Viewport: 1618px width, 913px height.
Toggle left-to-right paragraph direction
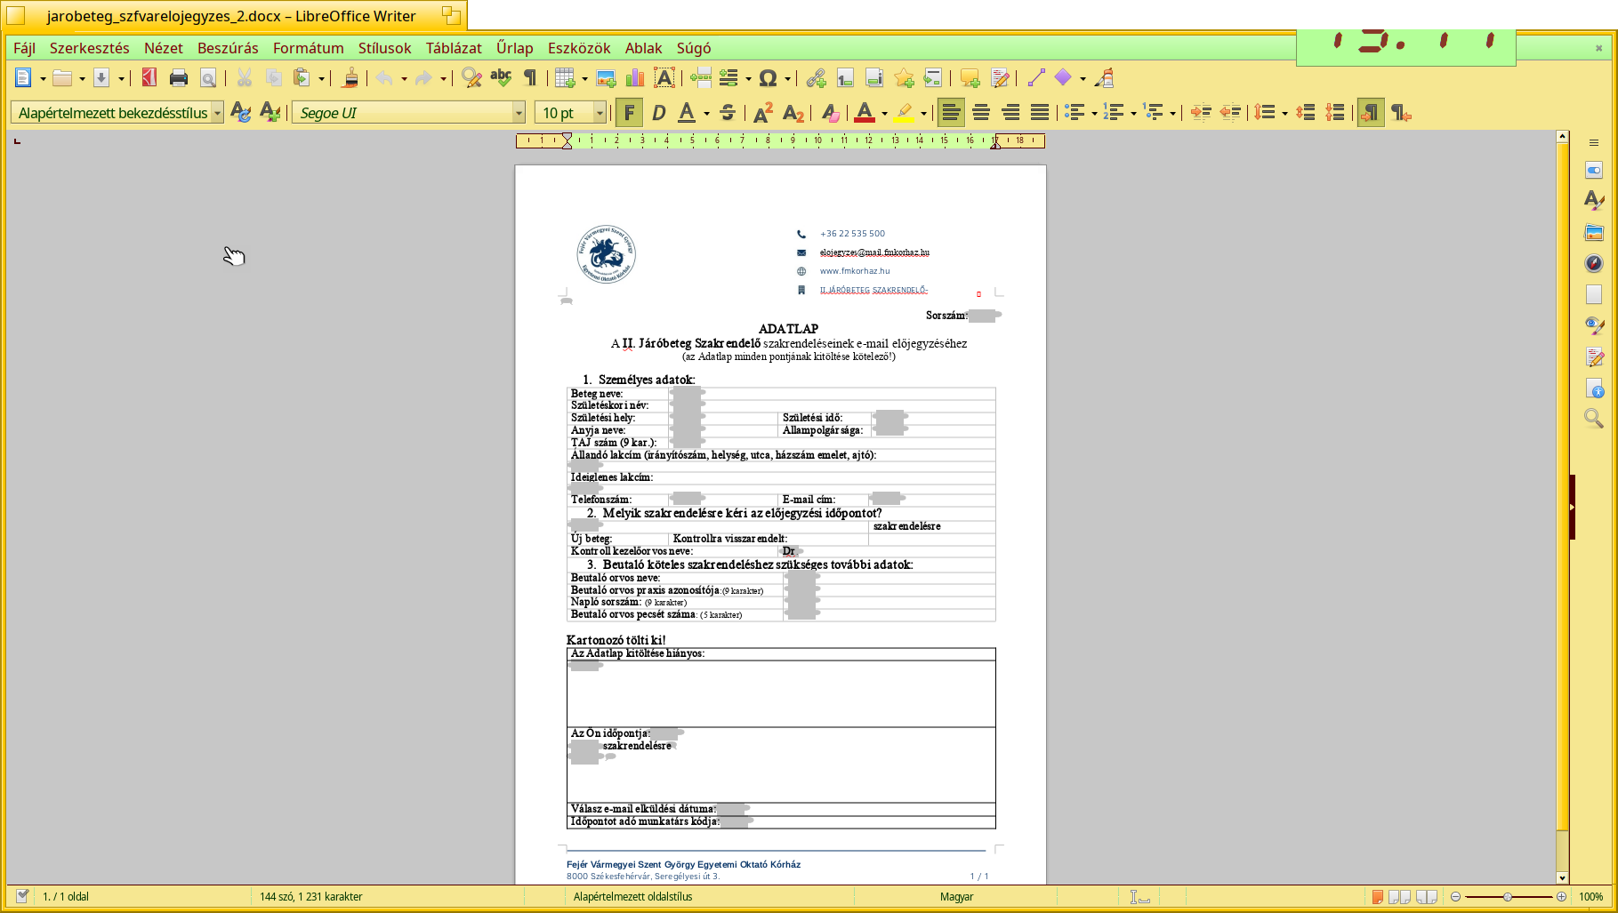1371,113
